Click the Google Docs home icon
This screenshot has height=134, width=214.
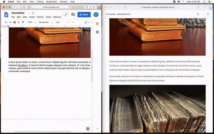6,15
